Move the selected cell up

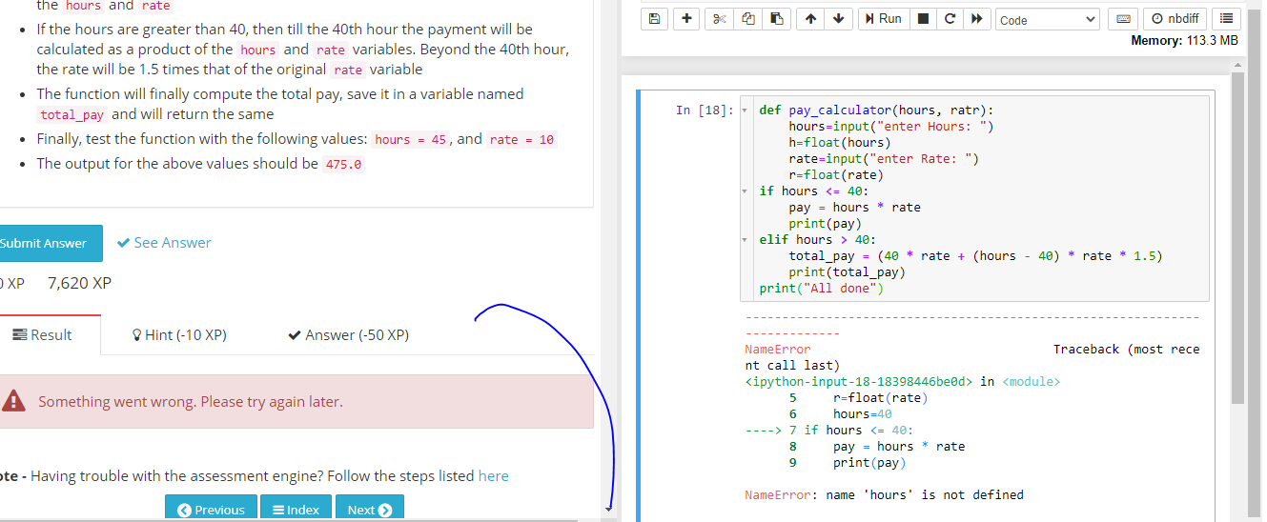808,19
